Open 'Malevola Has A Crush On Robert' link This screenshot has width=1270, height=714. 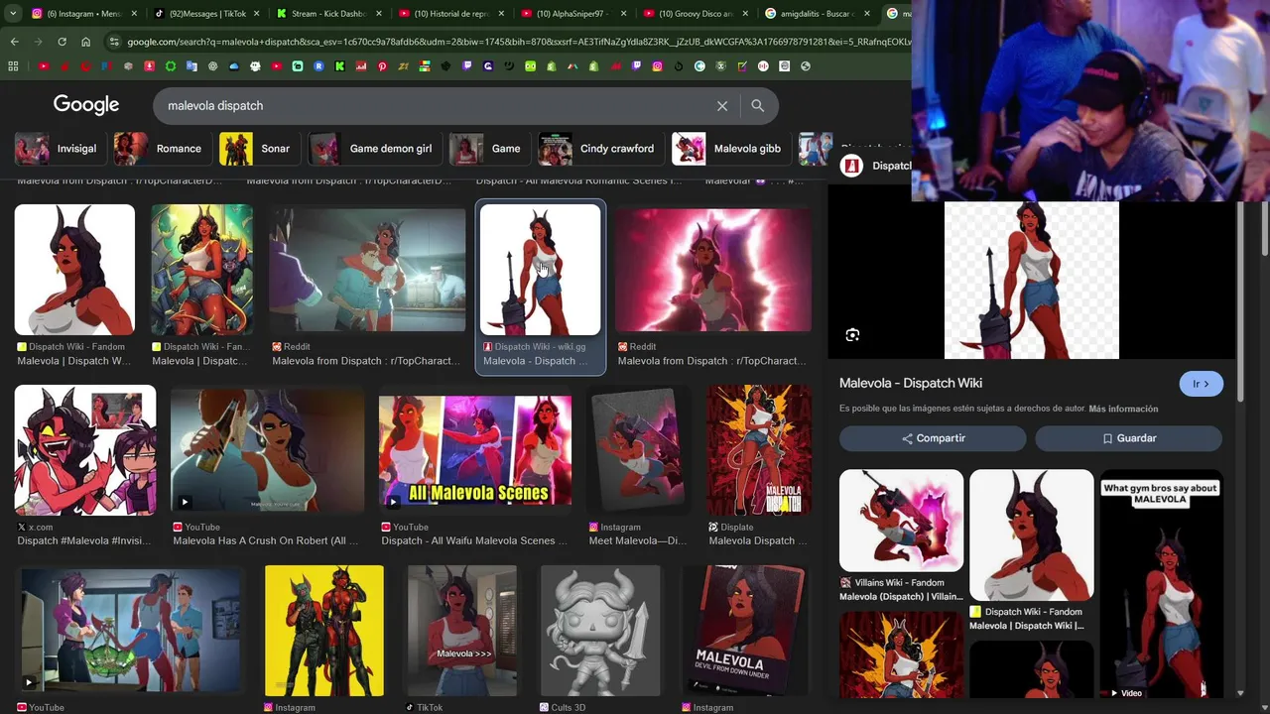[x=266, y=540]
